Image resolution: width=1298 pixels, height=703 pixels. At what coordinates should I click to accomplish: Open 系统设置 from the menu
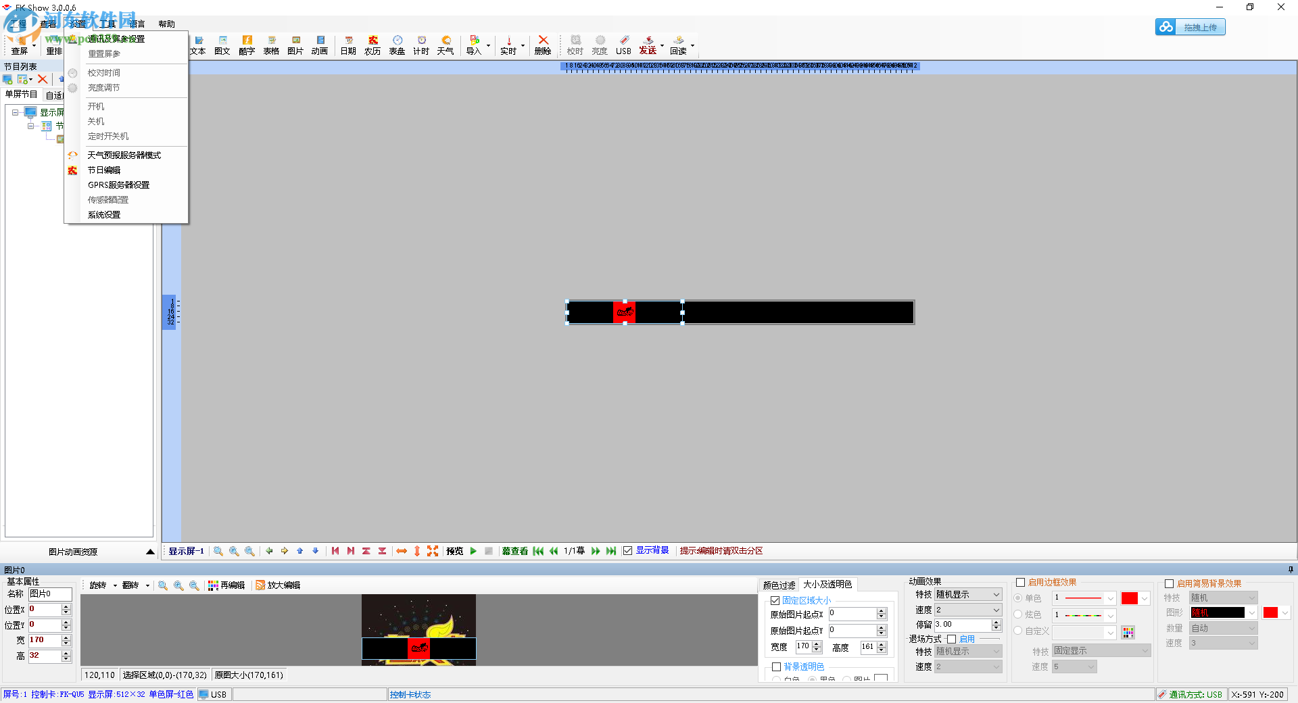pos(104,215)
